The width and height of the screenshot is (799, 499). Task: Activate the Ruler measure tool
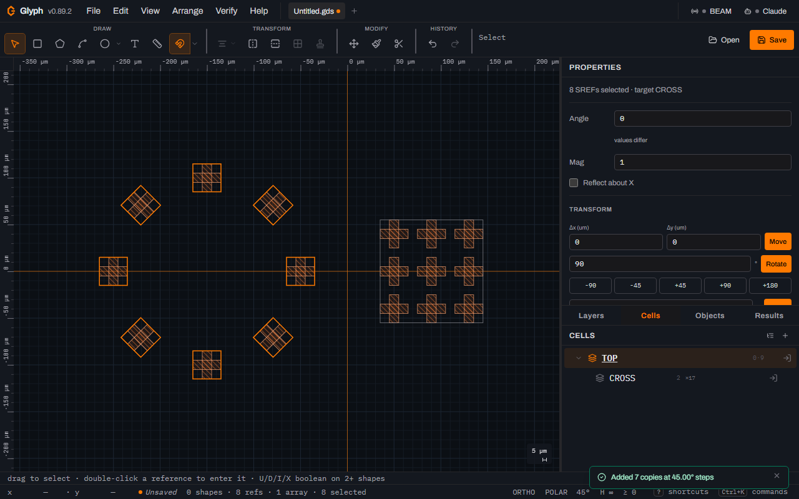click(157, 44)
